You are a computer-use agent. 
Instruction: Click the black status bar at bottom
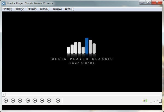pyautogui.click(x=82, y=107)
